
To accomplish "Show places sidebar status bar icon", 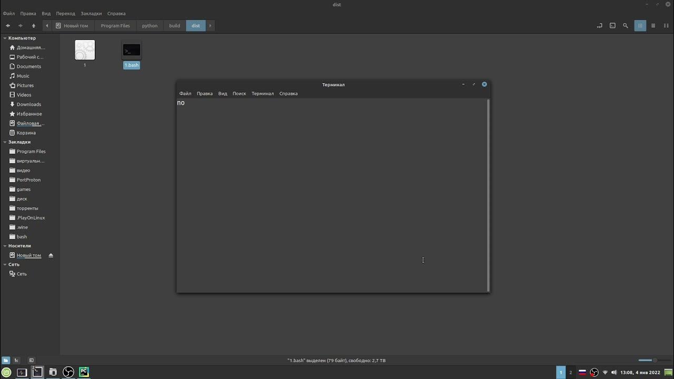I will pos(6,361).
